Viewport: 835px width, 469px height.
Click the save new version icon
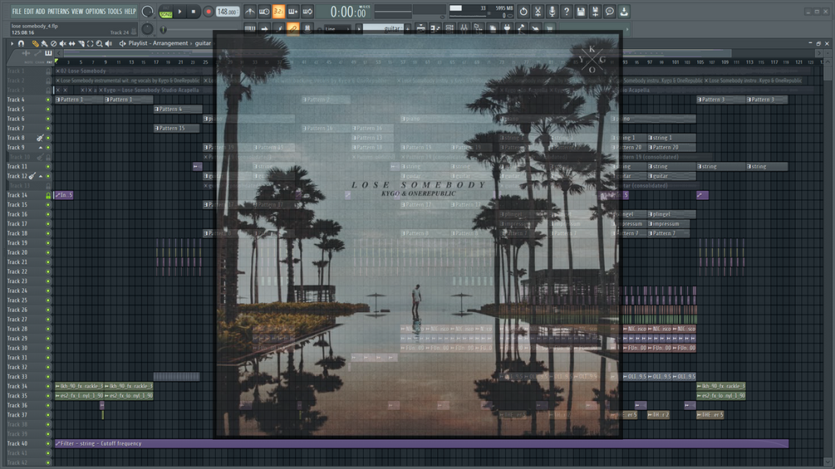click(x=596, y=11)
